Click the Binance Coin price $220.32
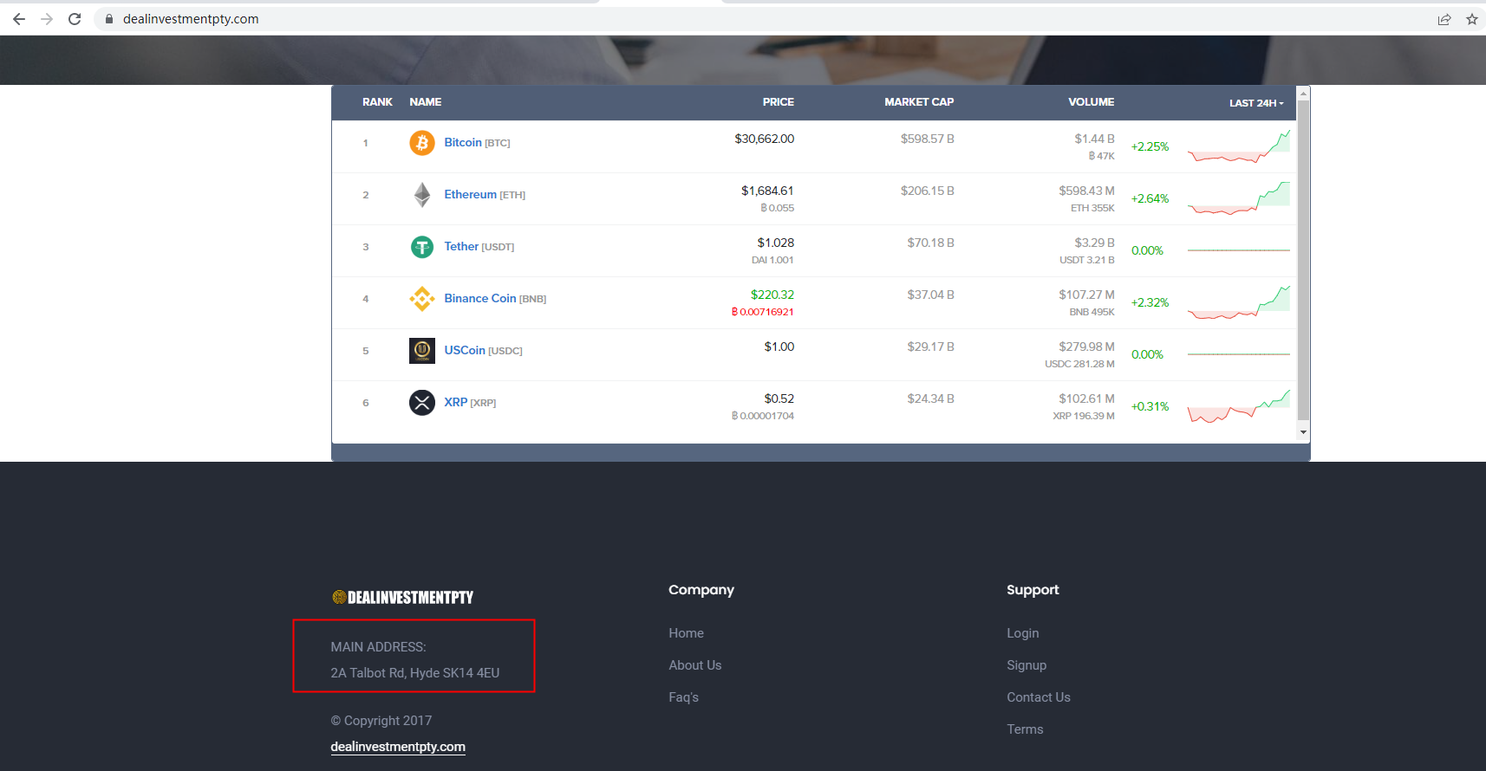This screenshot has width=1486, height=771. [x=772, y=295]
